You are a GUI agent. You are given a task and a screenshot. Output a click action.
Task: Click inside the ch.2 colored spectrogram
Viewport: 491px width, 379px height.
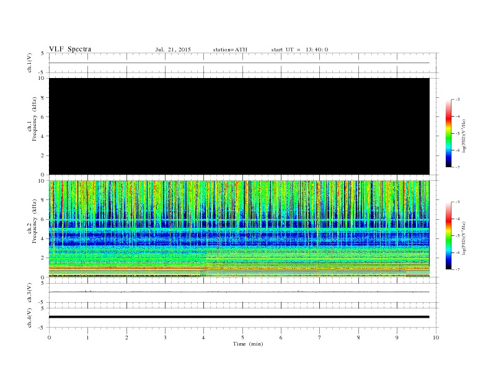coord(239,229)
